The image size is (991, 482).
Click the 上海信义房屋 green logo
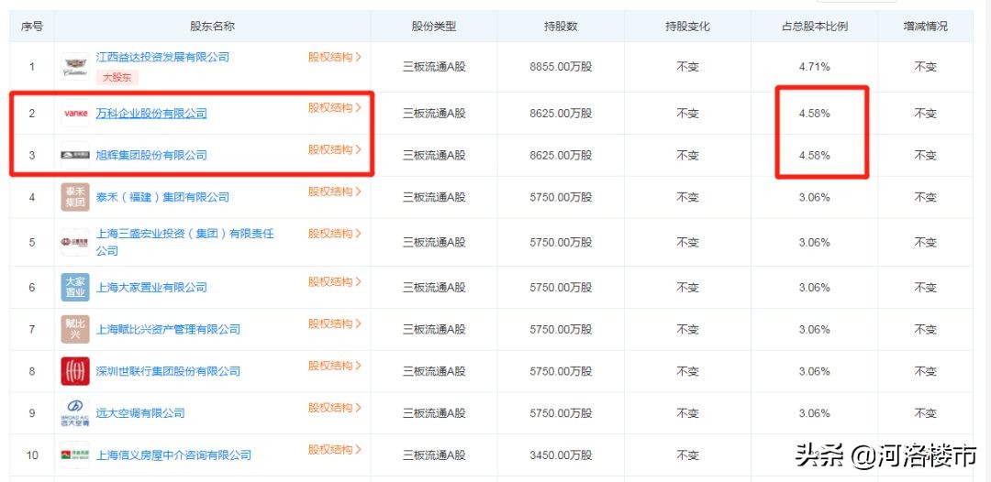75,455
